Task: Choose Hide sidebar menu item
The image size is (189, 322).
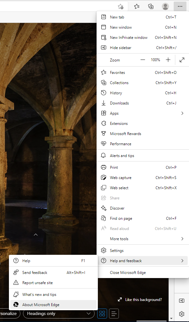Action: click(x=143, y=48)
